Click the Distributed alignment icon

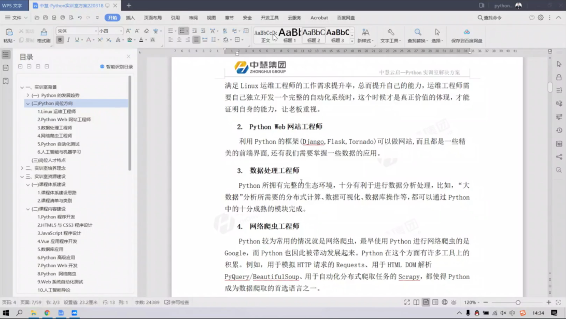point(205,40)
